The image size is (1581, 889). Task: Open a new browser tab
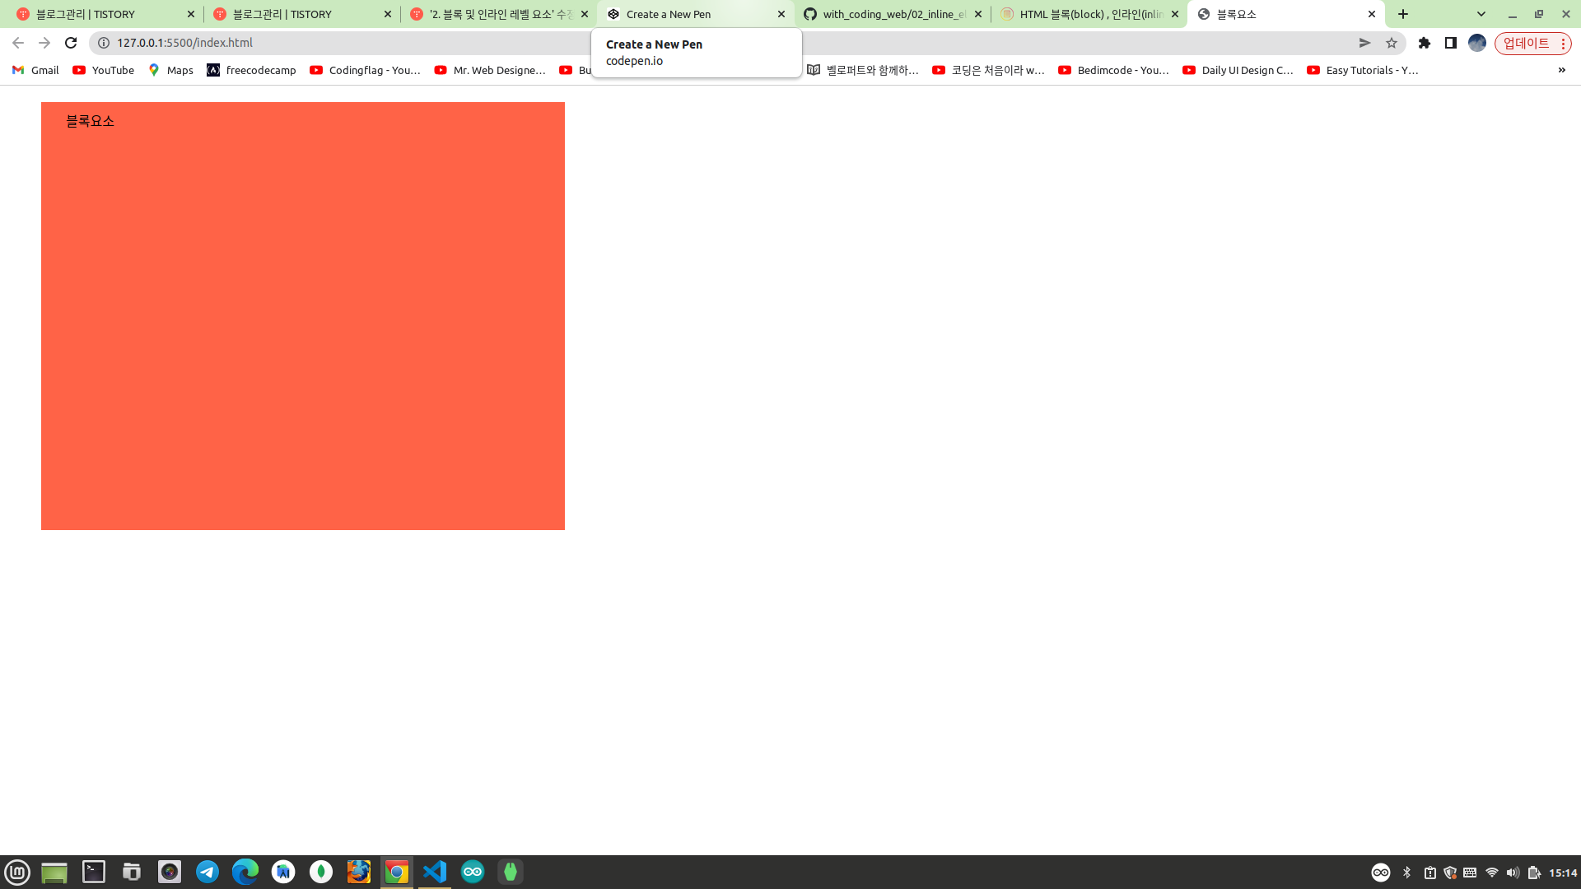pos(1403,14)
